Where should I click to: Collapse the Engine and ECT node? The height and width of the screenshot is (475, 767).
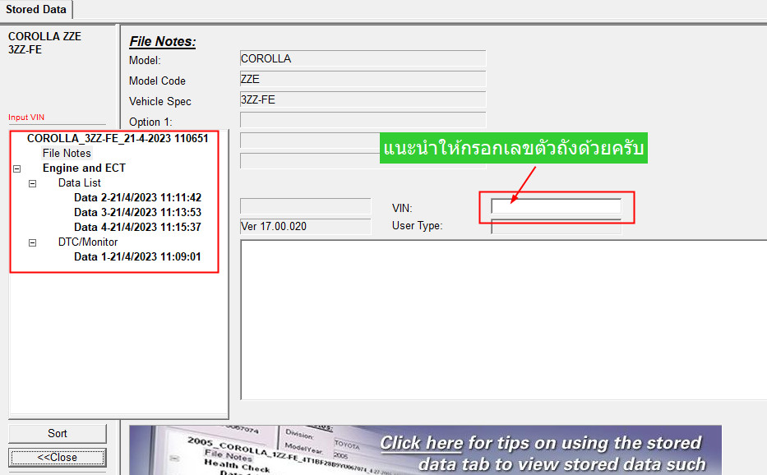[17, 168]
